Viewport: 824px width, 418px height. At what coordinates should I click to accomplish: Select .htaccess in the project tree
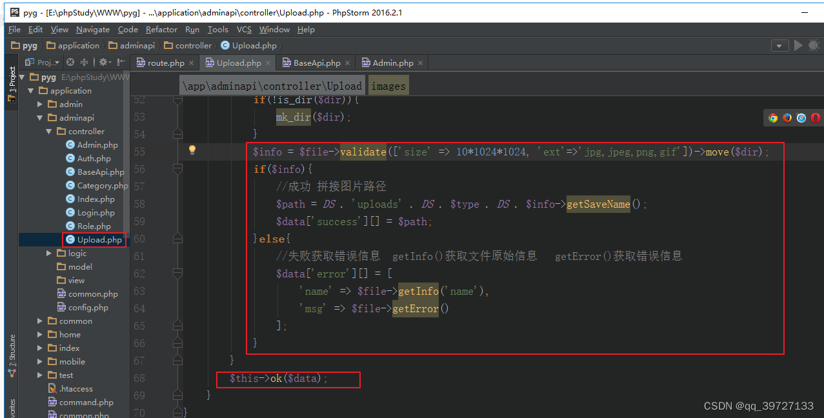tap(71, 388)
